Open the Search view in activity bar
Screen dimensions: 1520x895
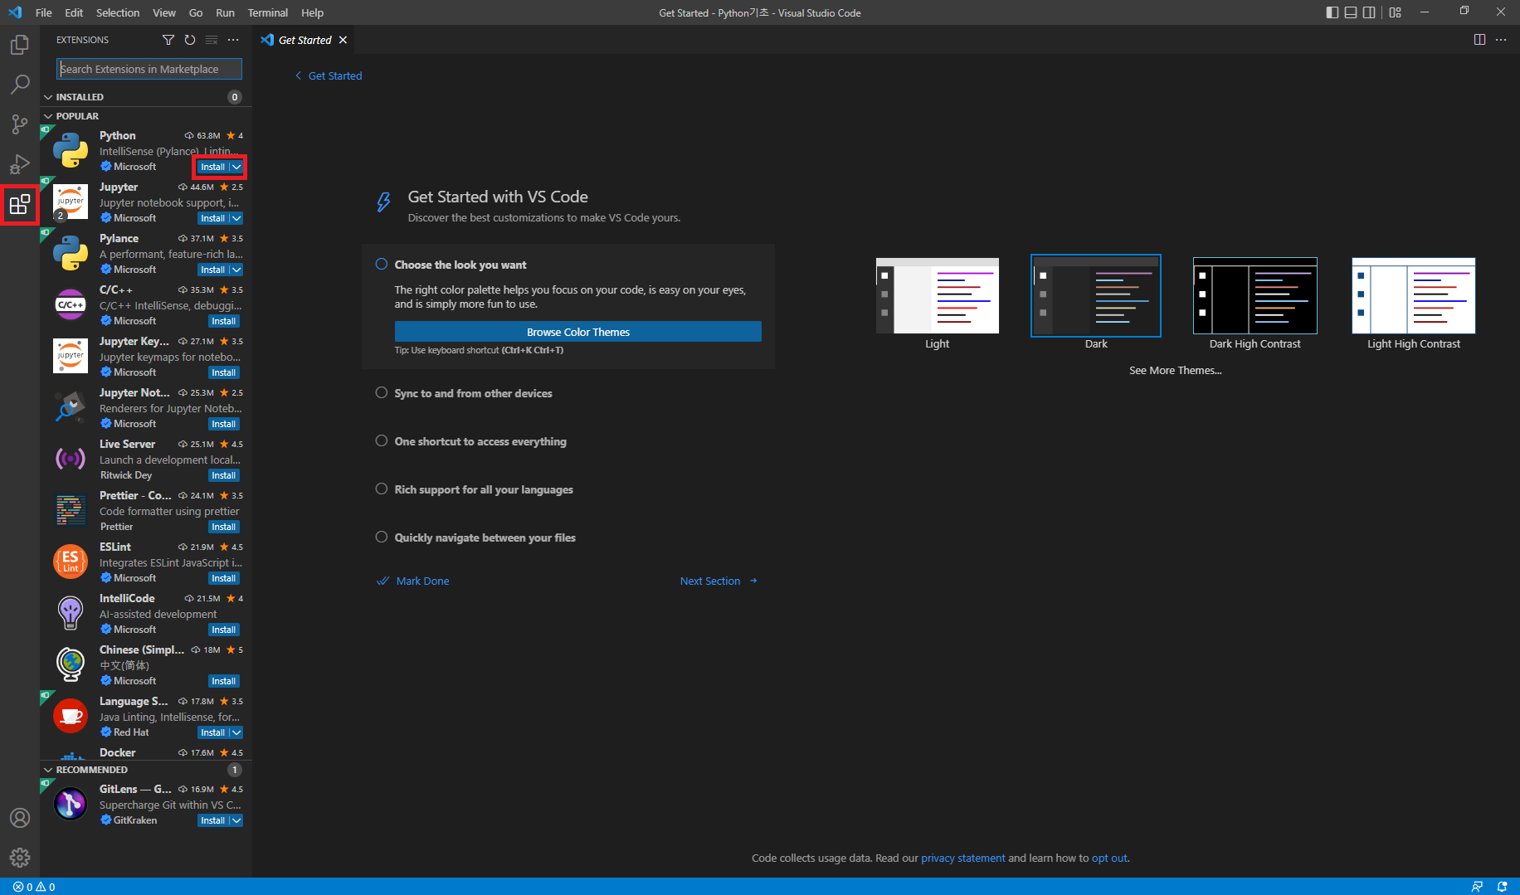coord(20,85)
